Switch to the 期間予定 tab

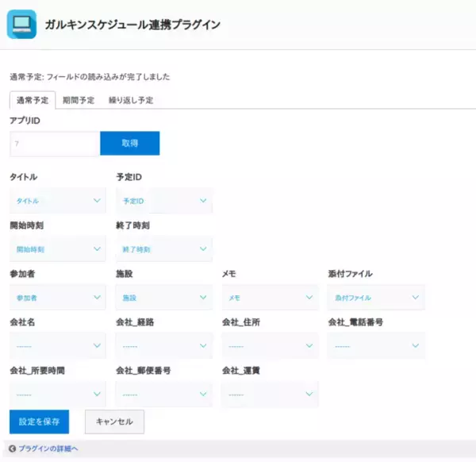click(x=79, y=101)
